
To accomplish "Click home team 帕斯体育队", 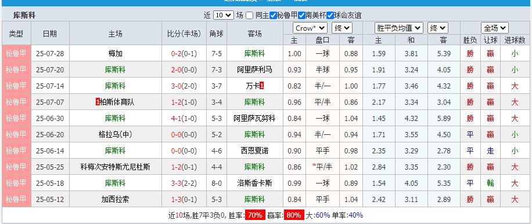I will tap(117, 102).
